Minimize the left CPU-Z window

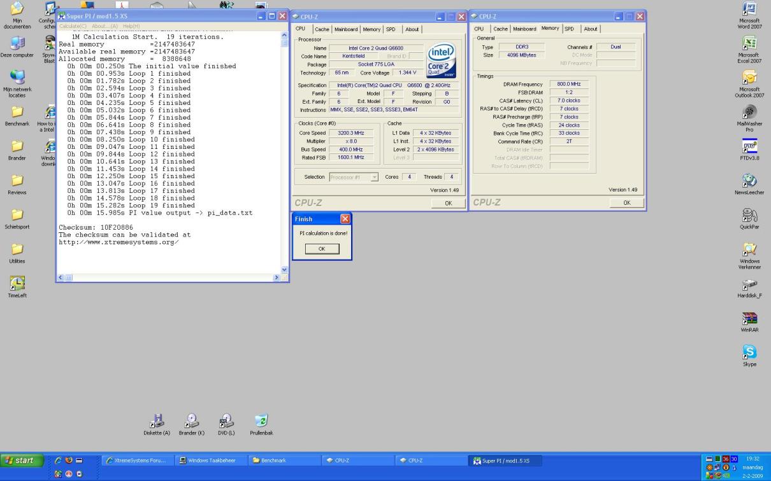pos(441,16)
